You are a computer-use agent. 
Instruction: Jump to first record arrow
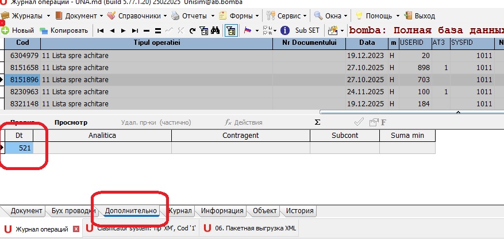pos(101,31)
